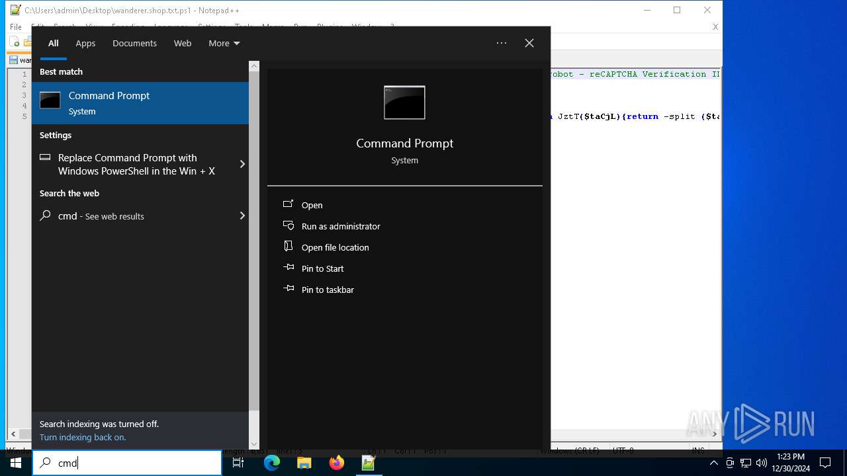Click the Settings section header
This screenshot has height=476, width=847.
(56, 135)
